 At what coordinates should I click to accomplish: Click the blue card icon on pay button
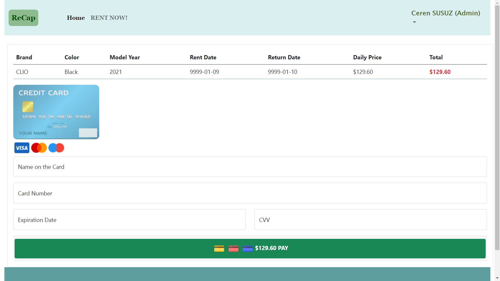pos(248,248)
